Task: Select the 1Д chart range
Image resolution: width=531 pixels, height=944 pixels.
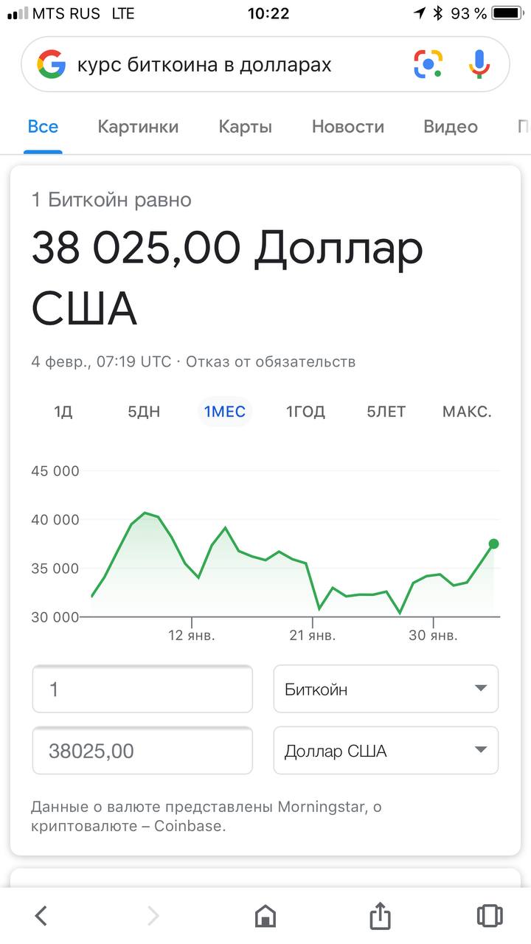Action: [x=63, y=412]
